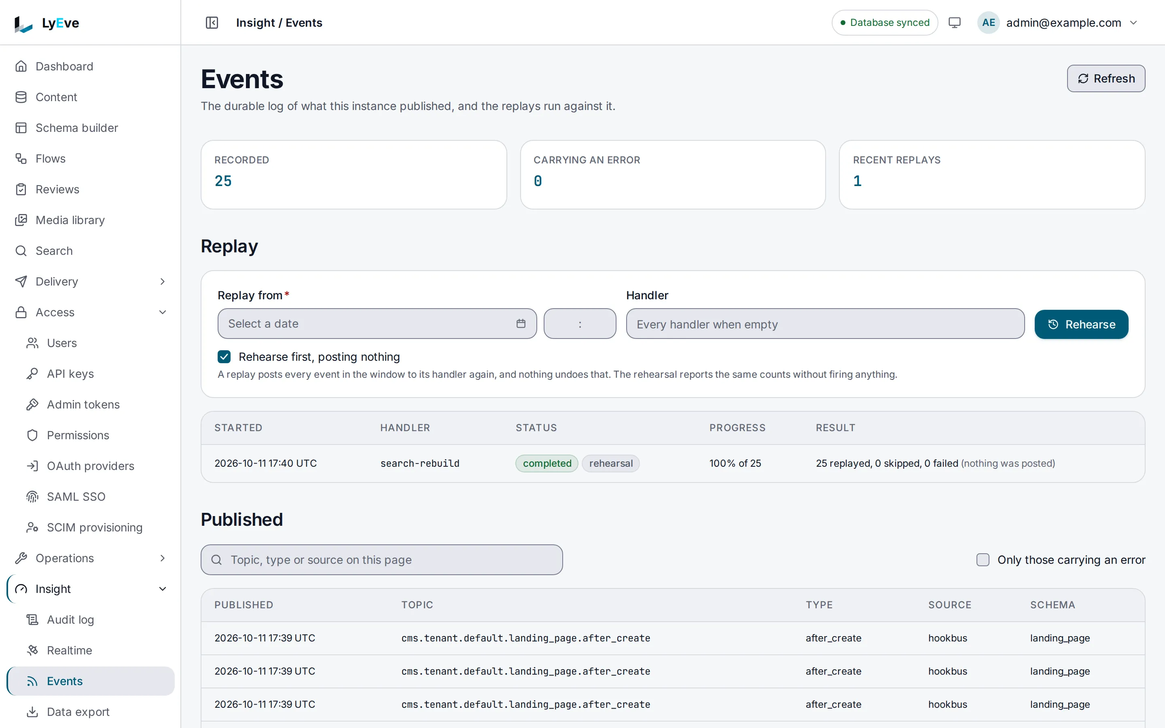Screen dimensions: 1165x728
Task: Click the time input next to date
Action: click(580, 324)
